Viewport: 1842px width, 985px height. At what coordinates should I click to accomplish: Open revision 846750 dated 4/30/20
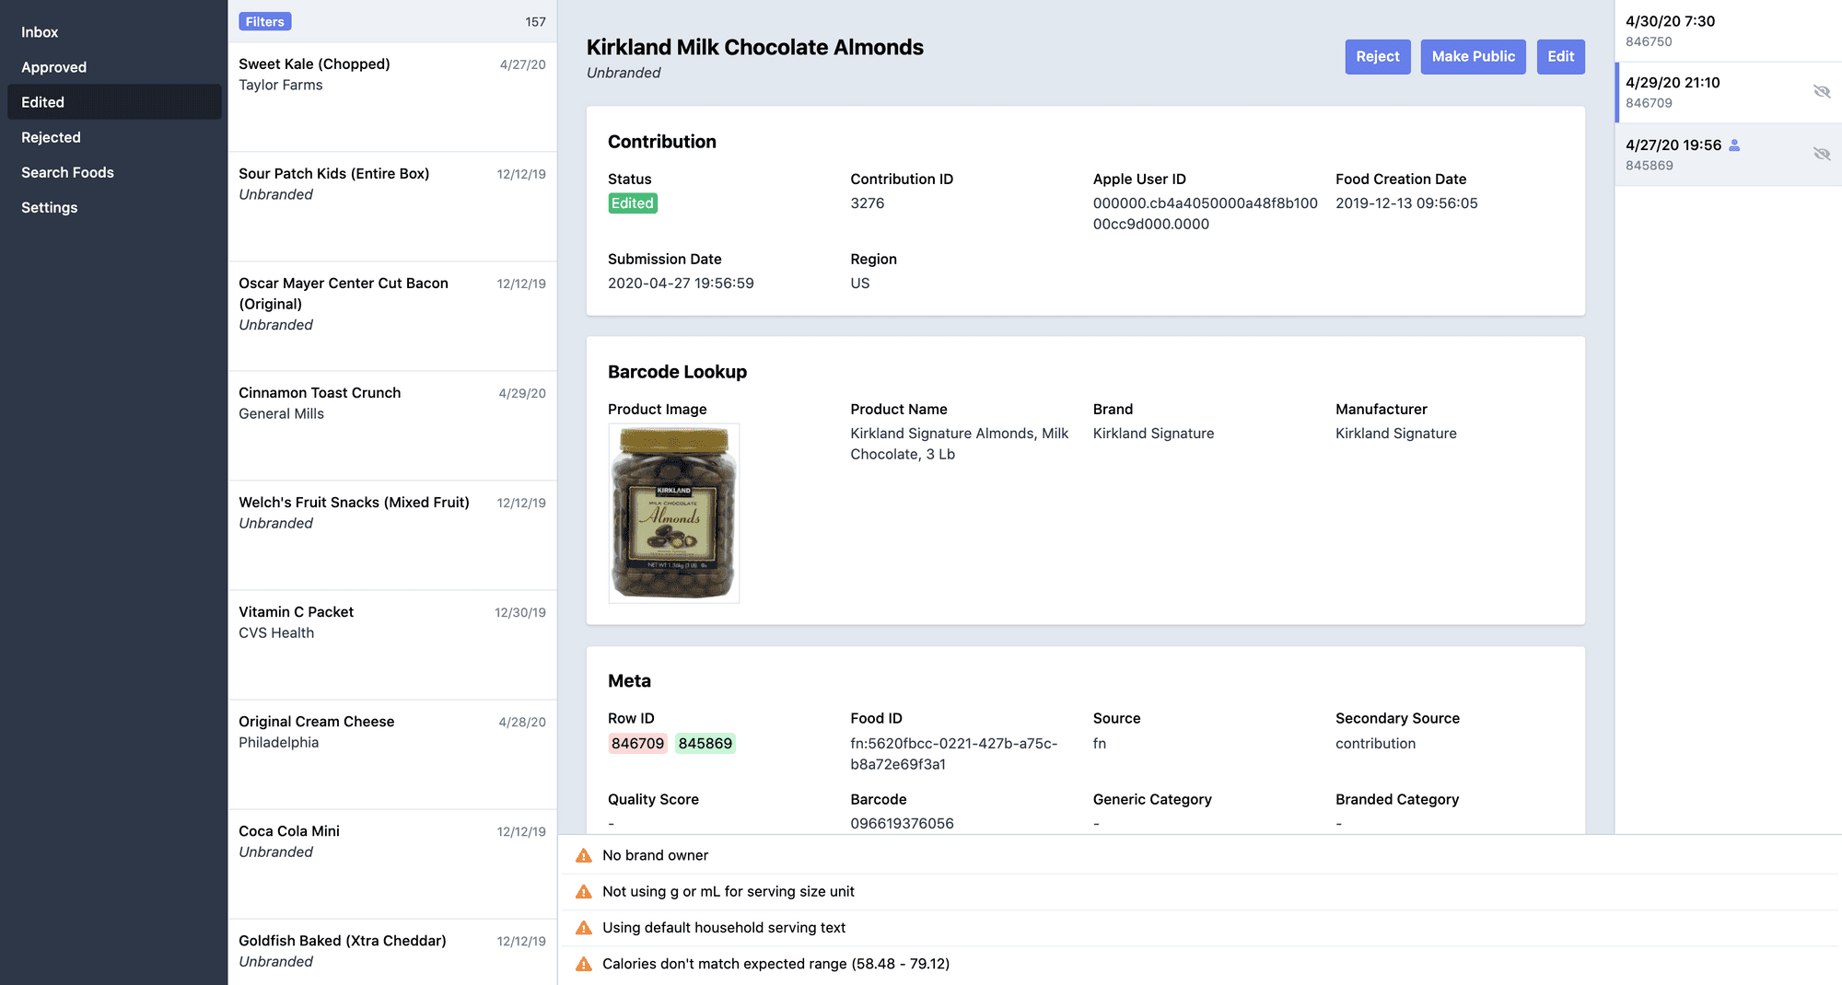coord(1722,30)
